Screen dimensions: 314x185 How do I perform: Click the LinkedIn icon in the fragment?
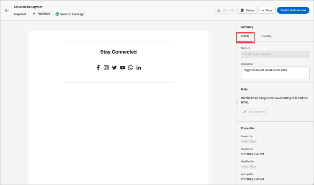(x=139, y=68)
